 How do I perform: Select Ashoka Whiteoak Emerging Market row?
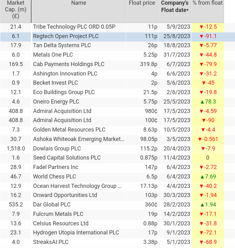click(112, 139)
